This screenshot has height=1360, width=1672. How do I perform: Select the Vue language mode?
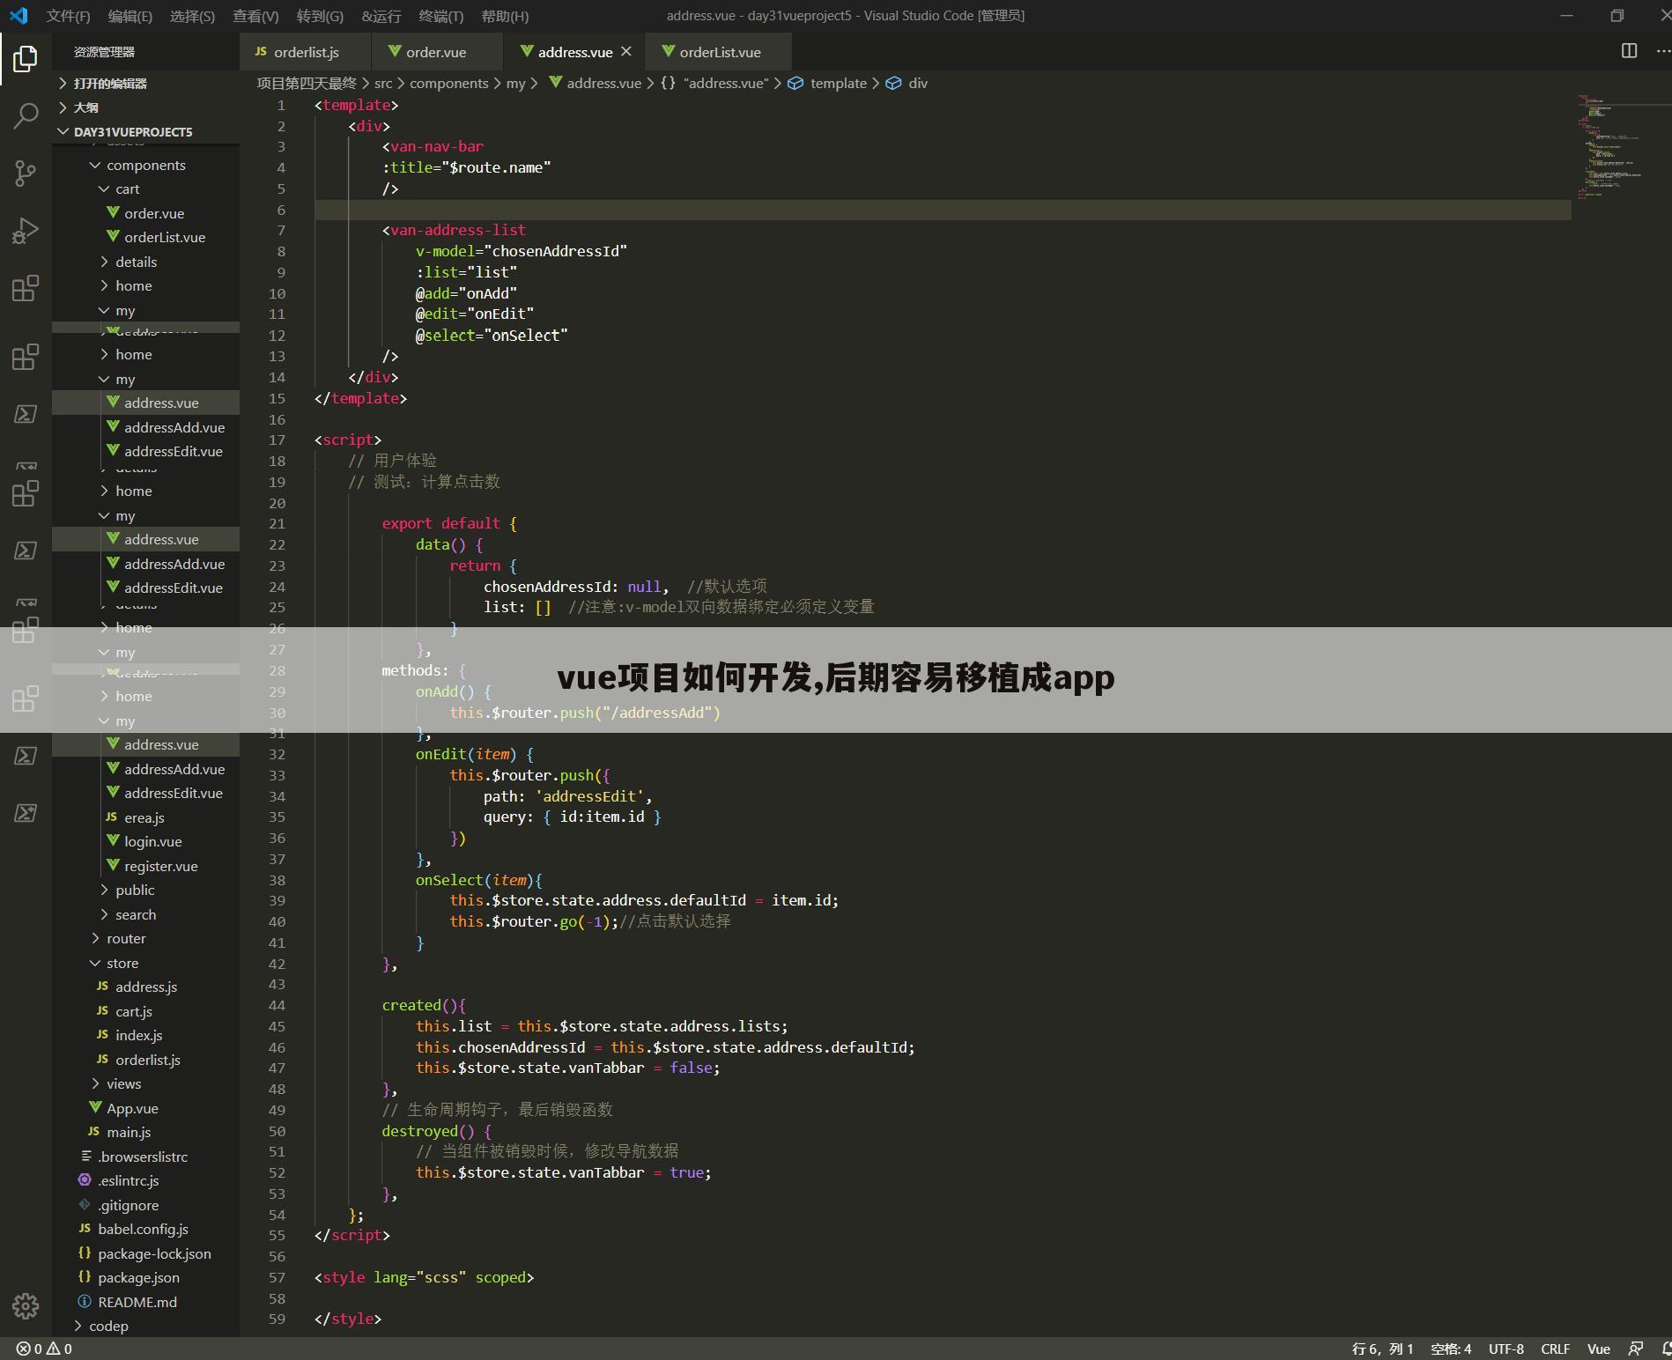pos(1599,1349)
